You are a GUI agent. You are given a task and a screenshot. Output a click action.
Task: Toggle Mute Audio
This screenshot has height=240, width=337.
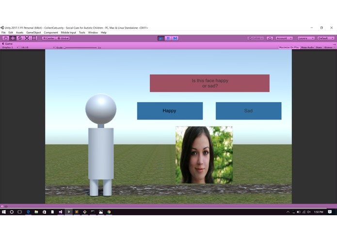(307, 47)
